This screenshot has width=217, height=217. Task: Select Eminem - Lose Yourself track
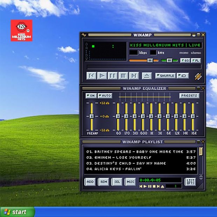point(141,157)
